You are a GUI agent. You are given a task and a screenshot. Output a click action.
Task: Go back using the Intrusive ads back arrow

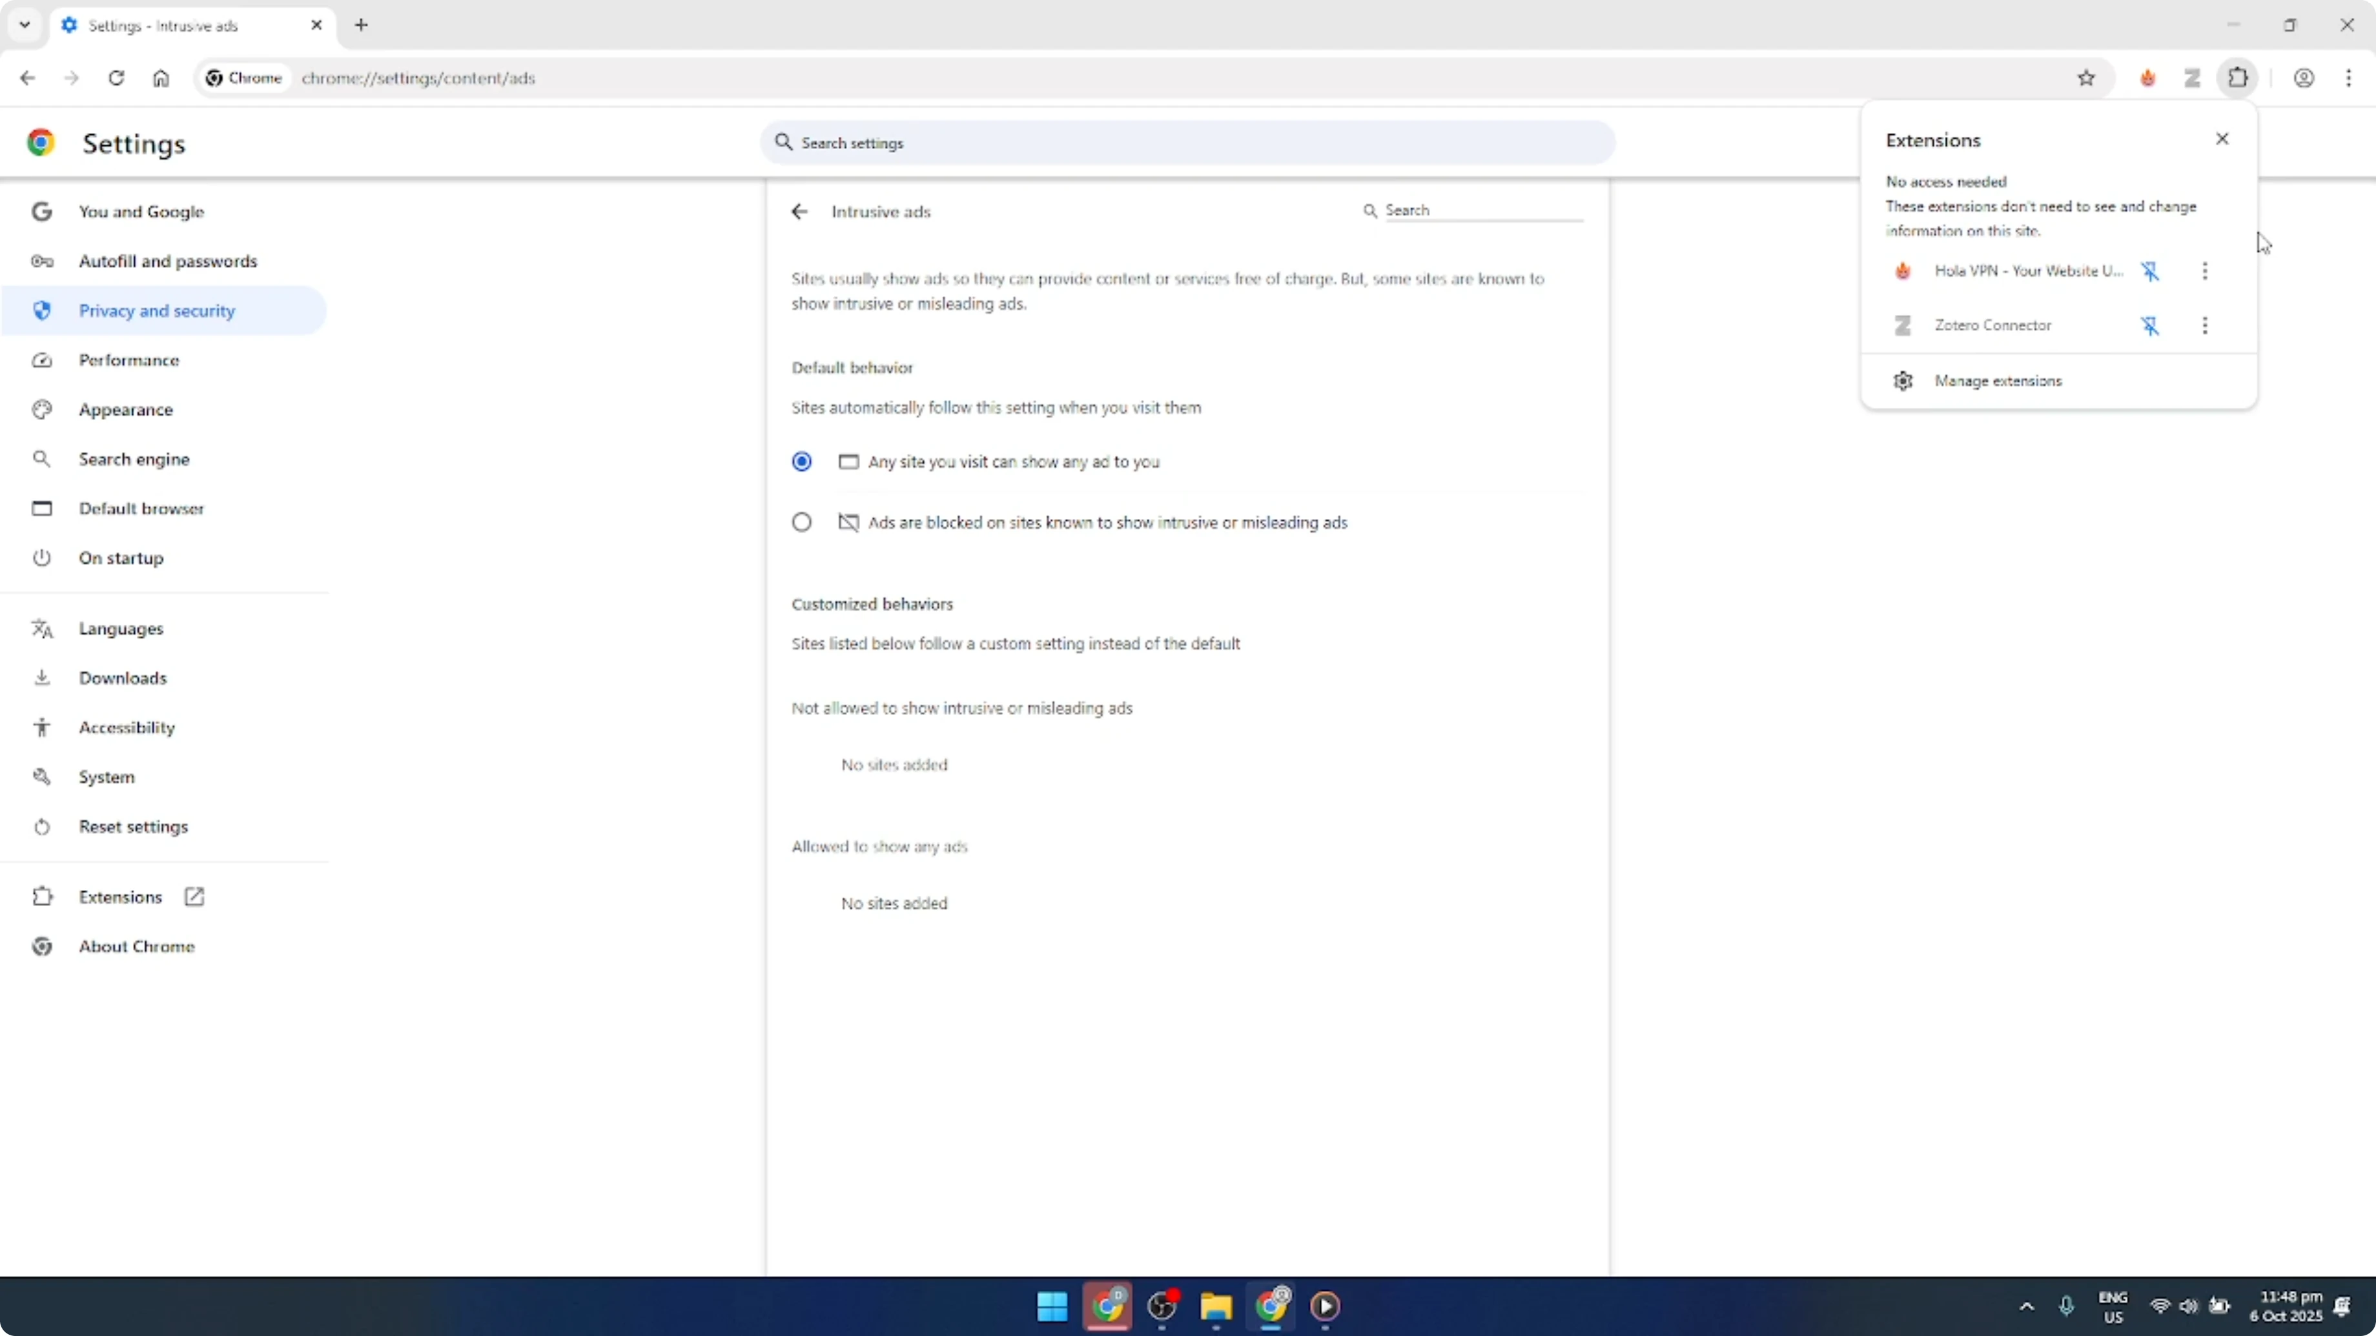click(x=799, y=211)
